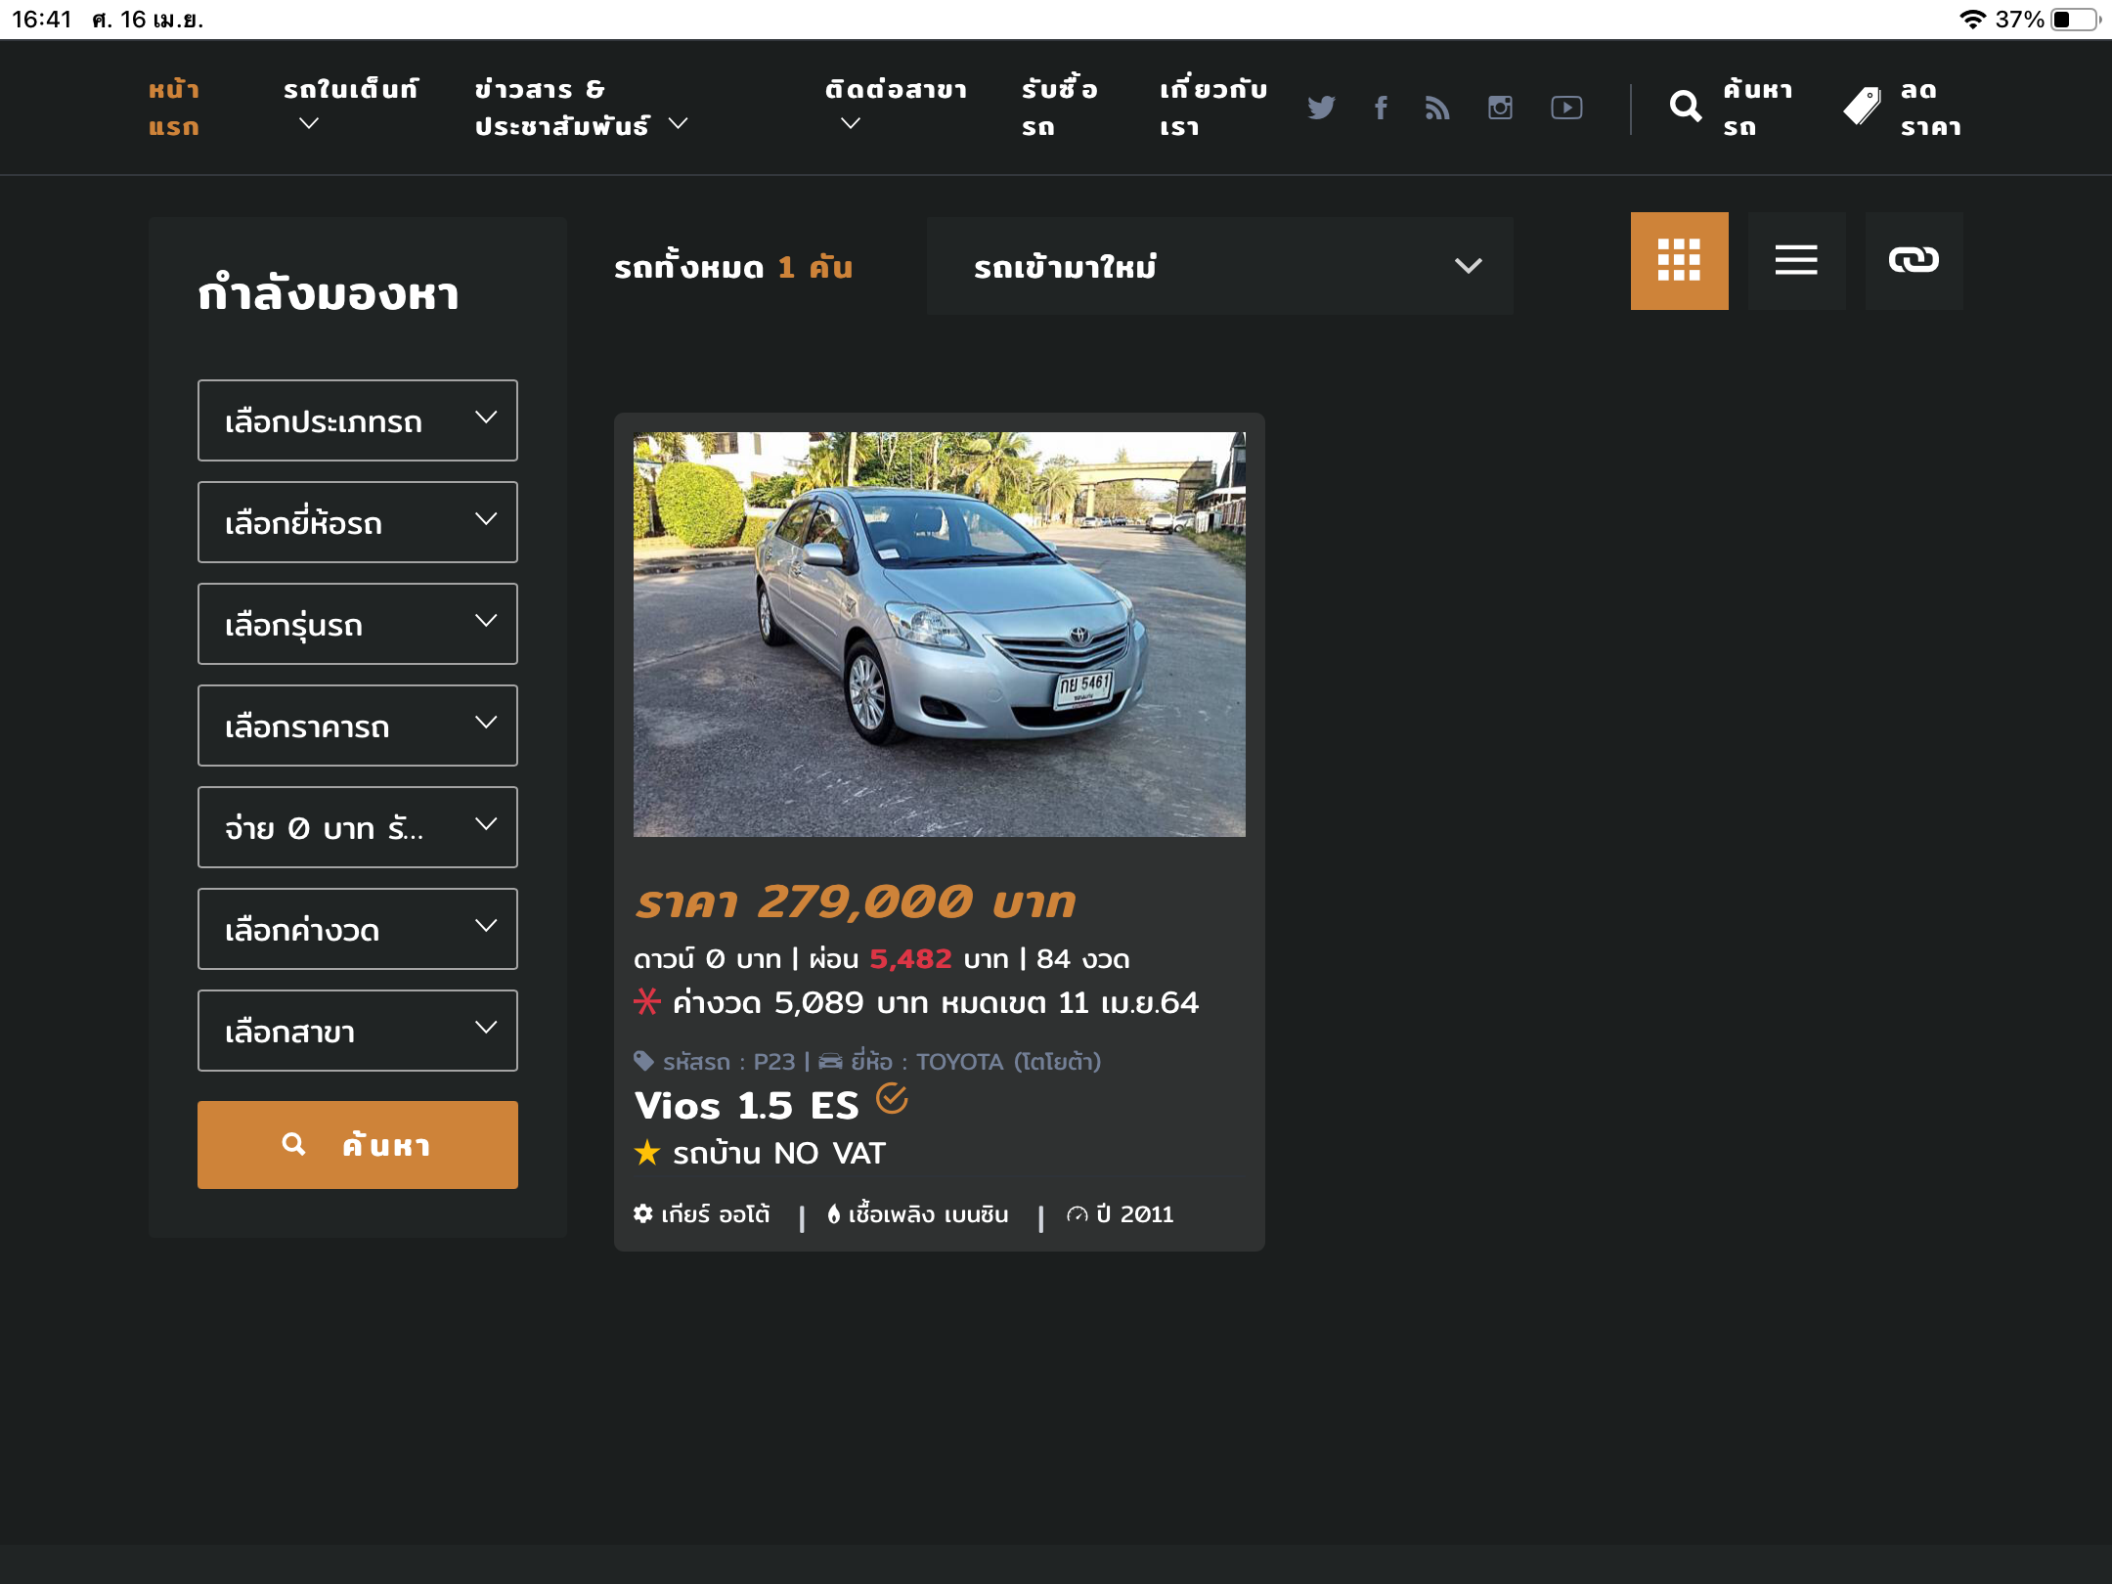Open the Twitter social icon
Viewport: 2112px width, 1584px height.
point(1321,108)
